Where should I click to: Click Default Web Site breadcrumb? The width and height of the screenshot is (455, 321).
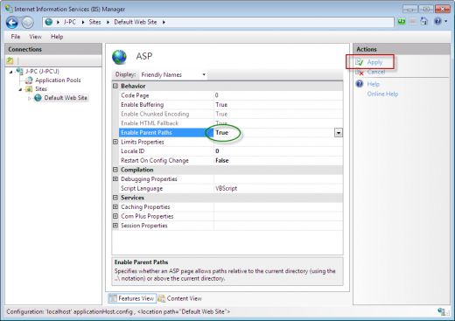click(x=136, y=22)
